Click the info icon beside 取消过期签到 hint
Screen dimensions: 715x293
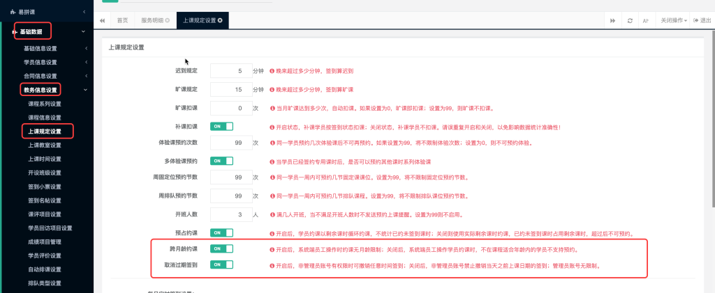pos(272,266)
